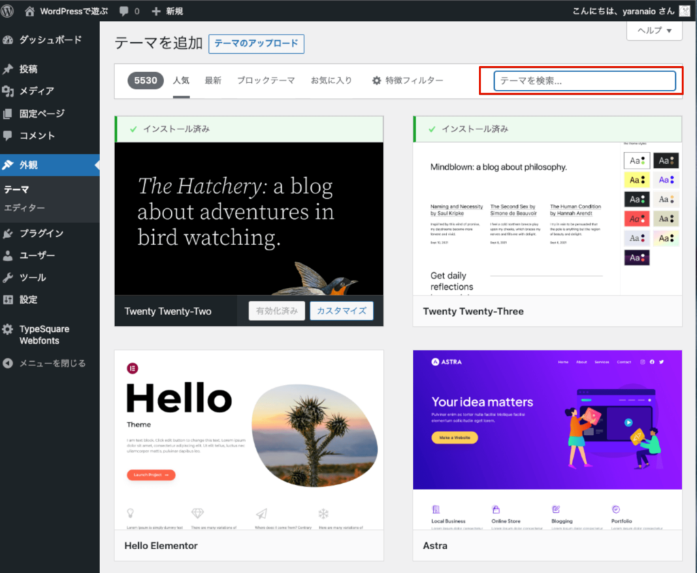Viewport: 697px width, 573px height.
Task: Switch to the 人気 tab
Action: point(181,80)
